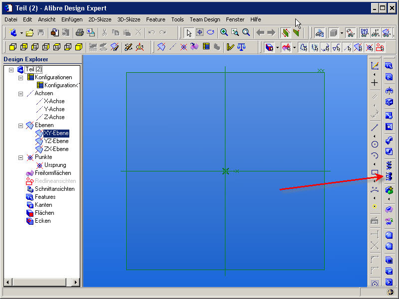This screenshot has height=299, width=399.
Task: Toggle the axis selection filter
Action: [x=347, y=47]
